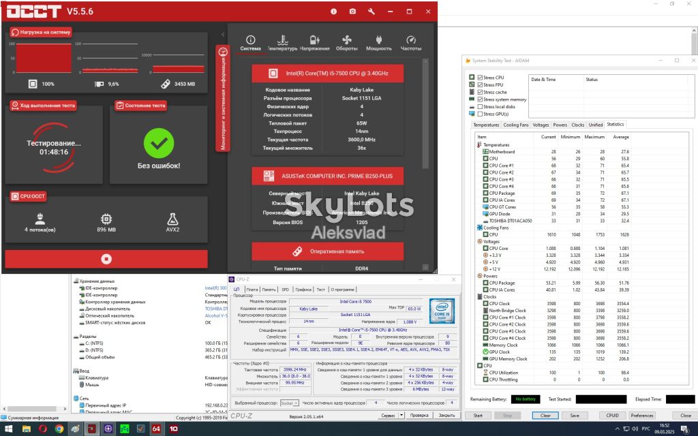Click the OCCT info panel scrollbar
The height and width of the screenshot is (436, 698).
pos(425,114)
